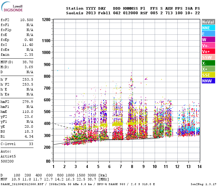217x186 pixels.
Task: Click the B0 value 18.3
Action: [29, 131]
